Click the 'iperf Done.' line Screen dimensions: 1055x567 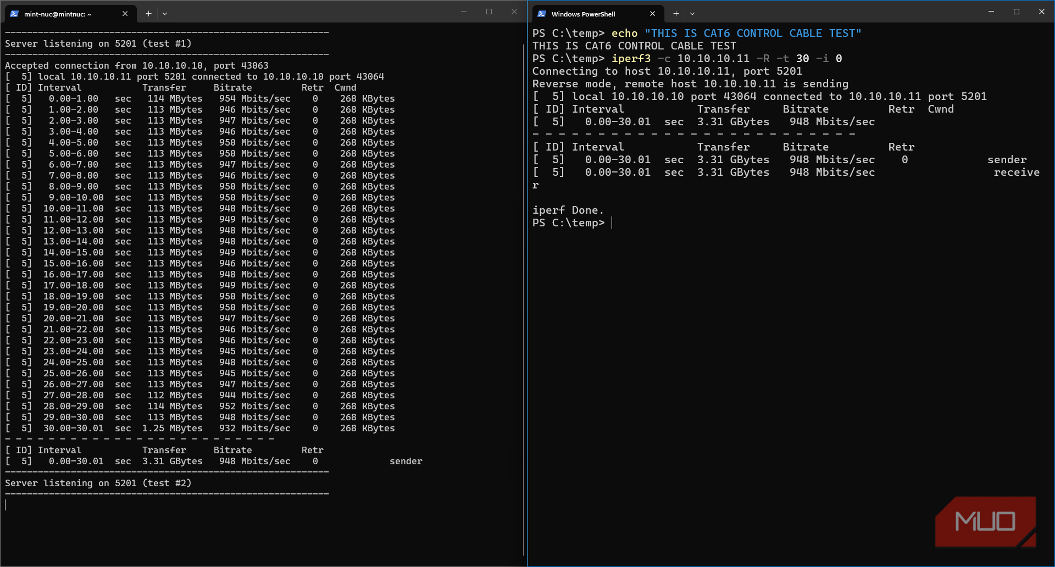(568, 210)
